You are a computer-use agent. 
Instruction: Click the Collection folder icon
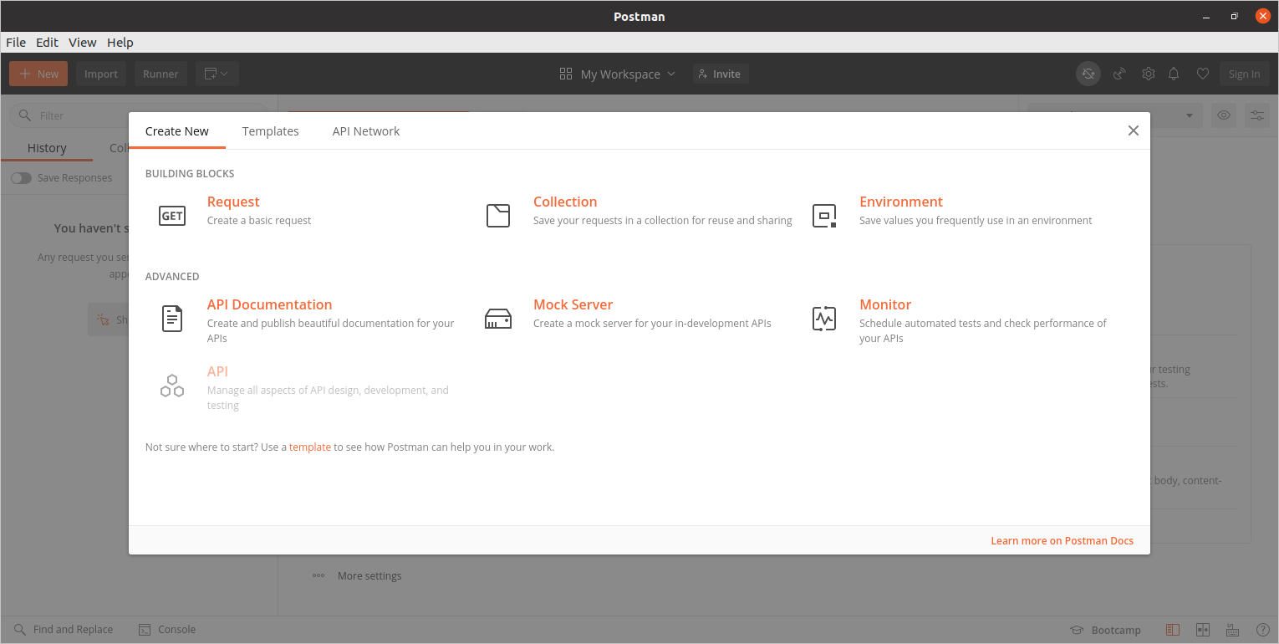pos(498,215)
